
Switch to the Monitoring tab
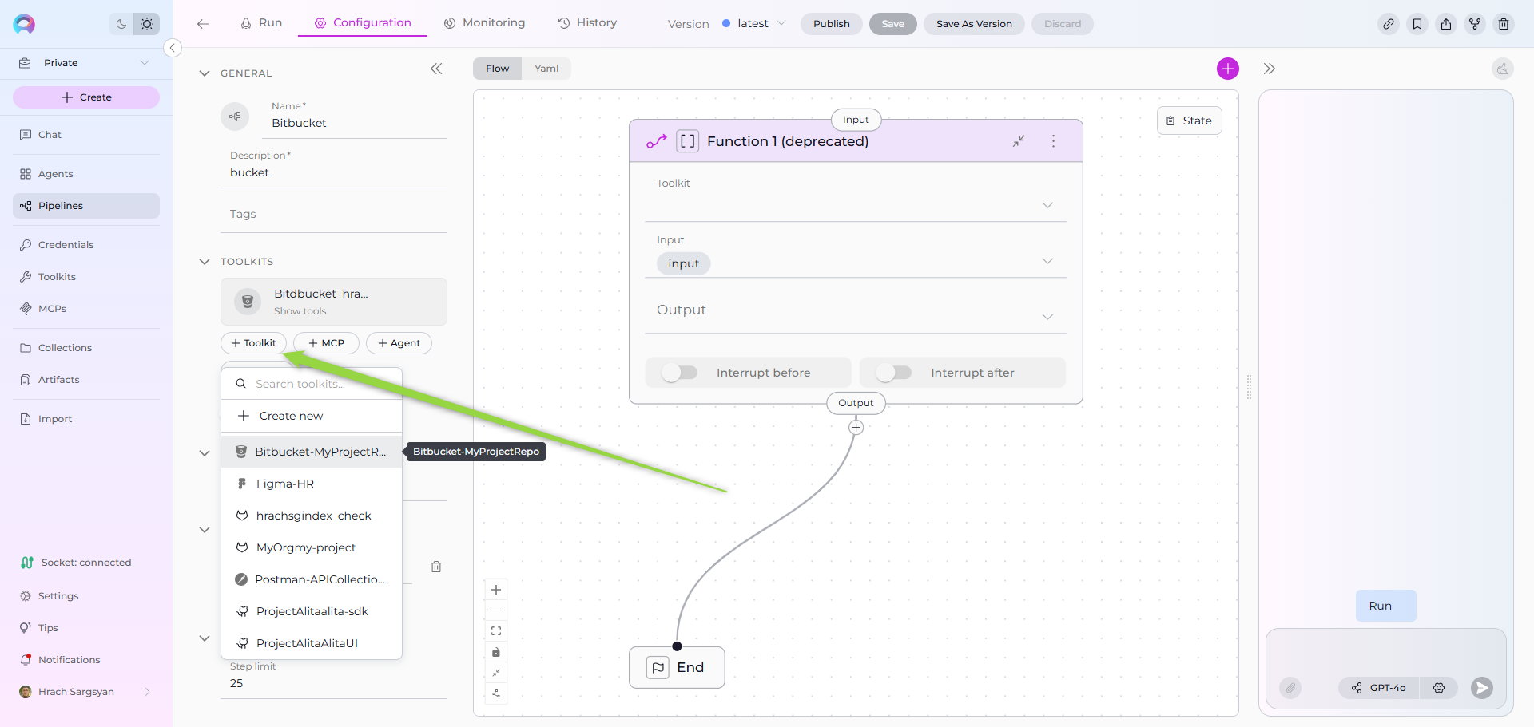click(485, 23)
